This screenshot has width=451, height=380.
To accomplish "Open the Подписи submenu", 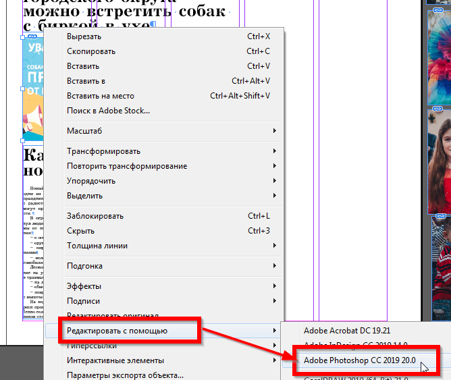I will coord(164,301).
